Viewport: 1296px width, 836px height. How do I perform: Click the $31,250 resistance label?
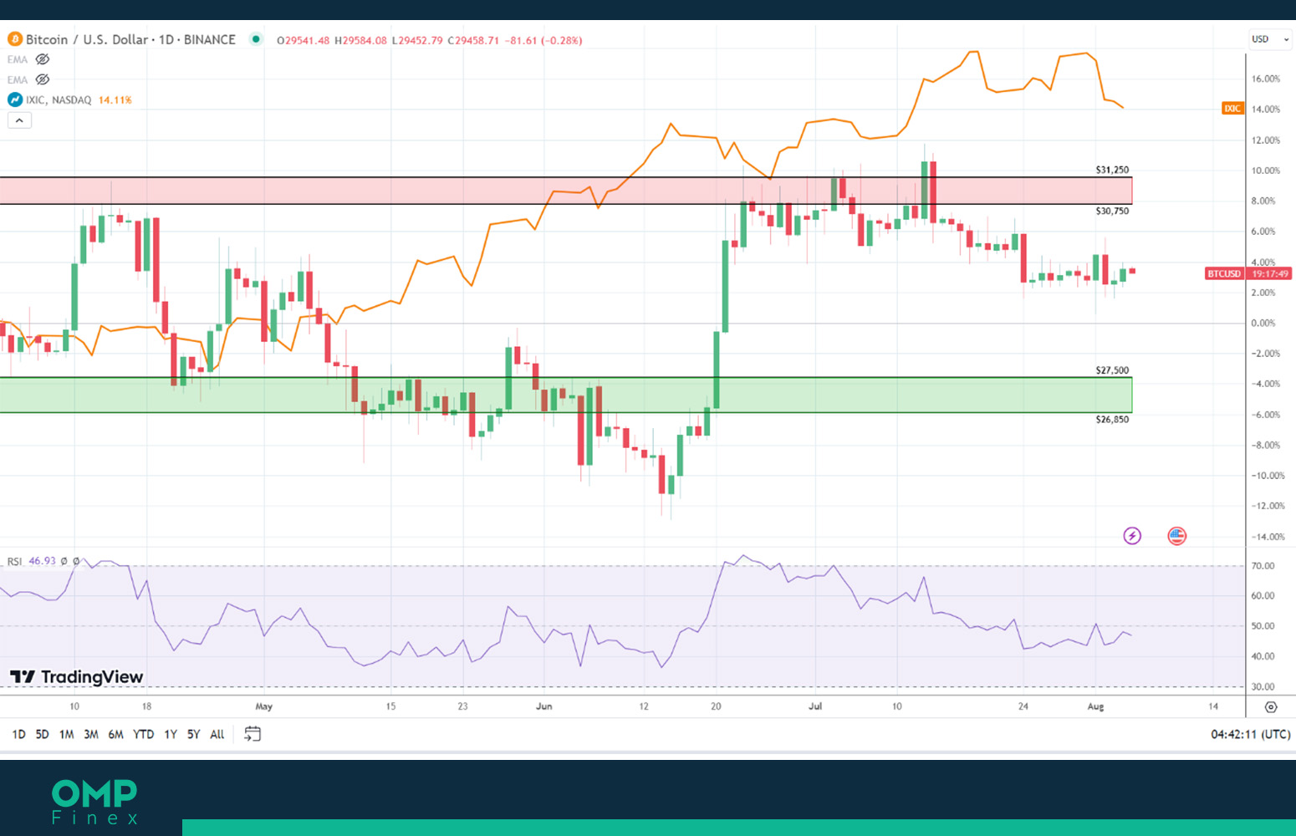tap(1112, 170)
